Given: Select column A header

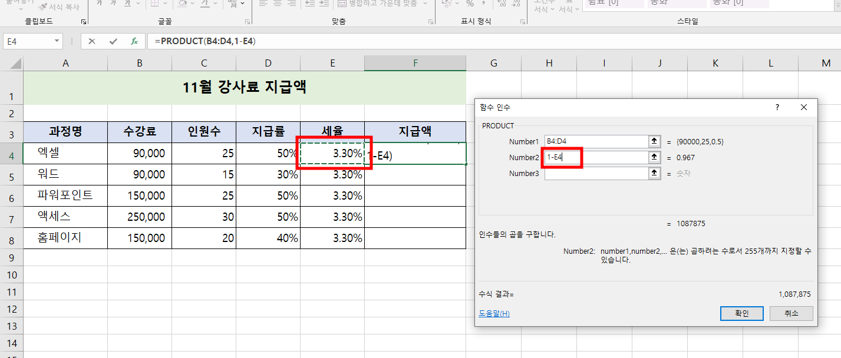Looking at the screenshot, I should click(65, 63).
